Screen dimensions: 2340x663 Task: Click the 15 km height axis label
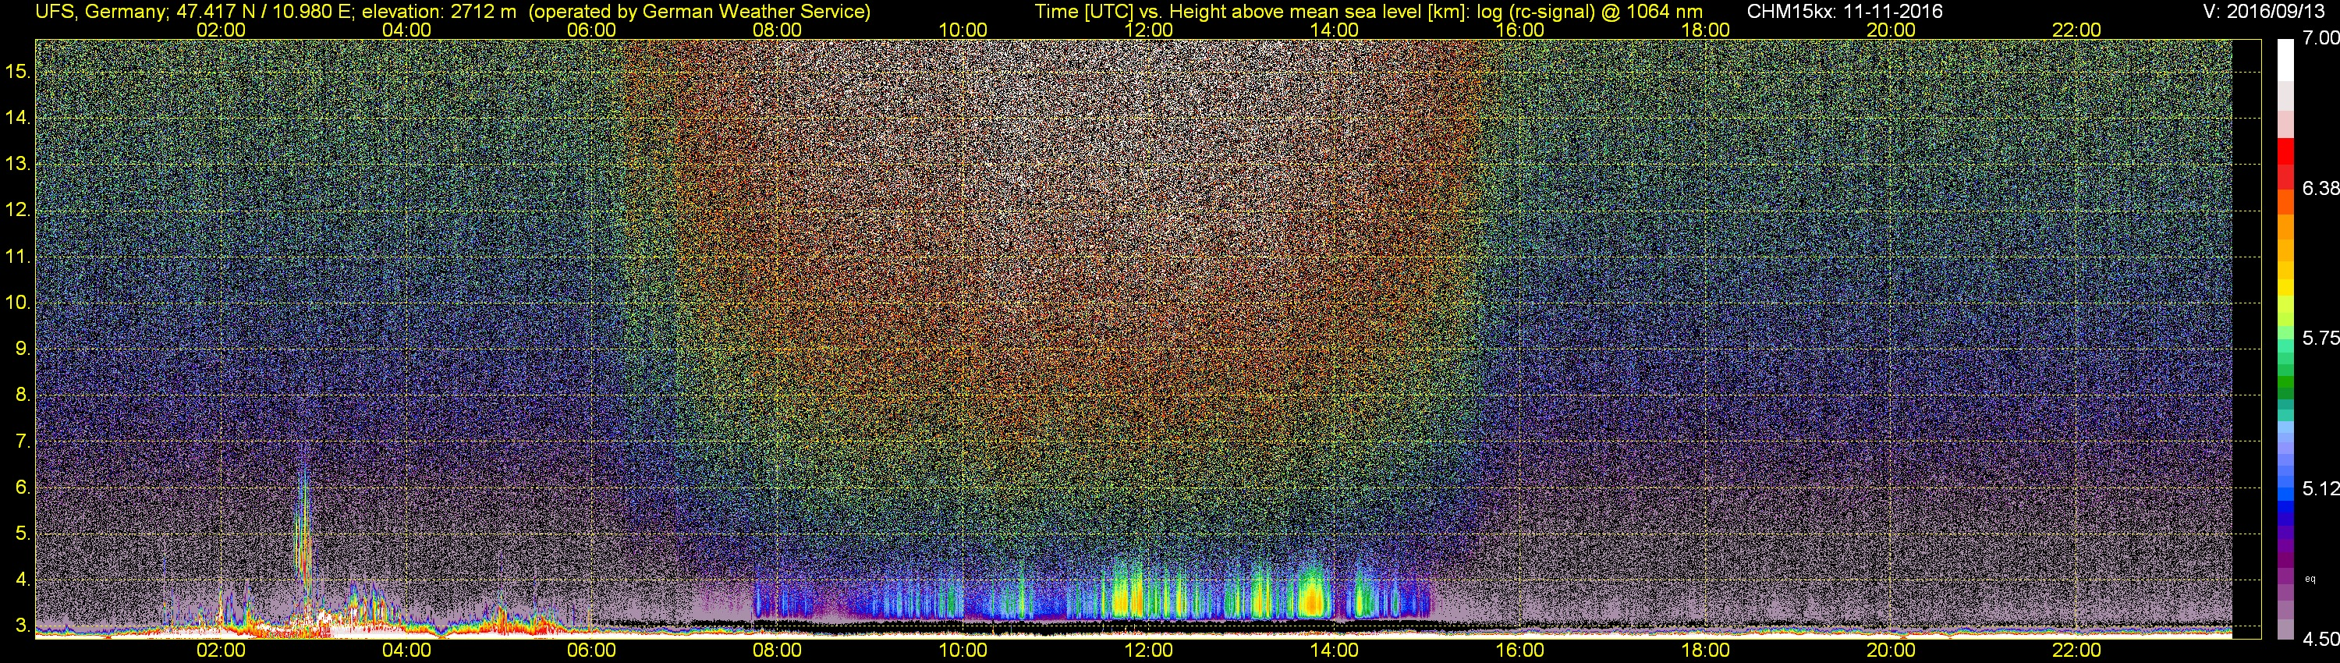pyautogui.click(x=18, y=71)
